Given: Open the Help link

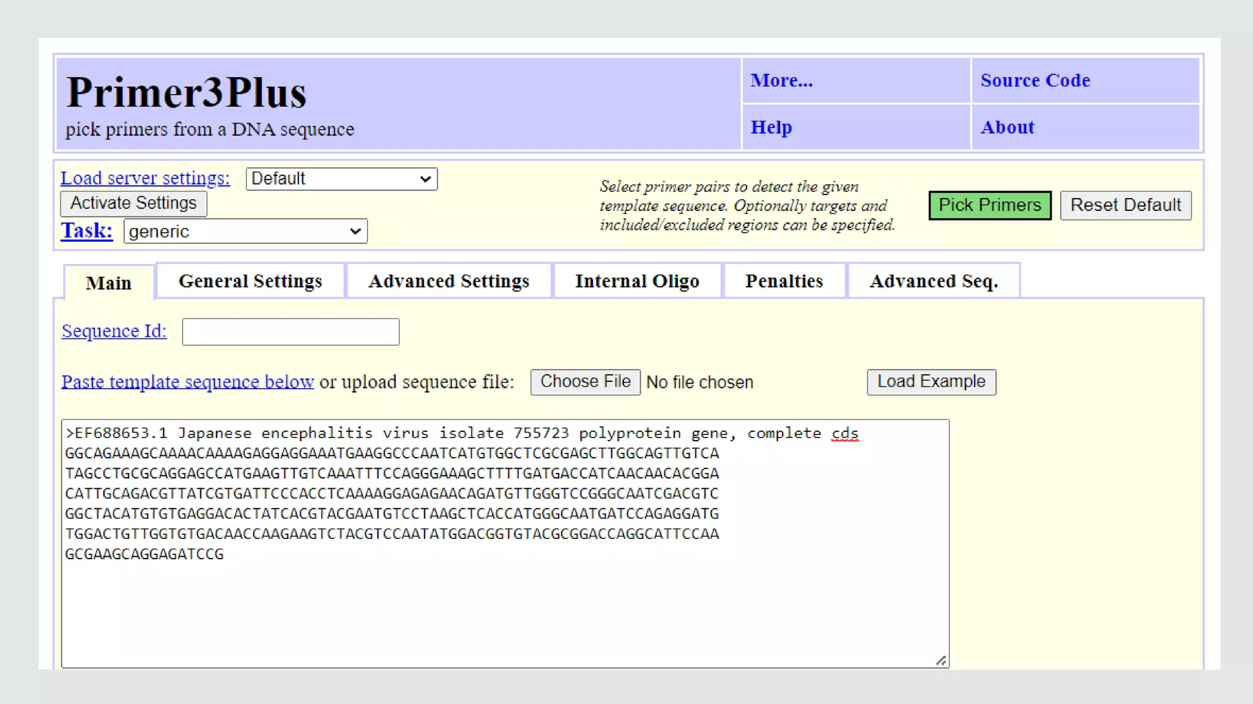Looking at the screenshot, I should click(771, 127).
